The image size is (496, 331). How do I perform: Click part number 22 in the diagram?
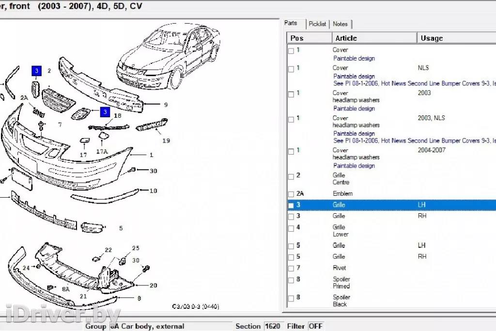pyautogui.click(x=108, y=250)
